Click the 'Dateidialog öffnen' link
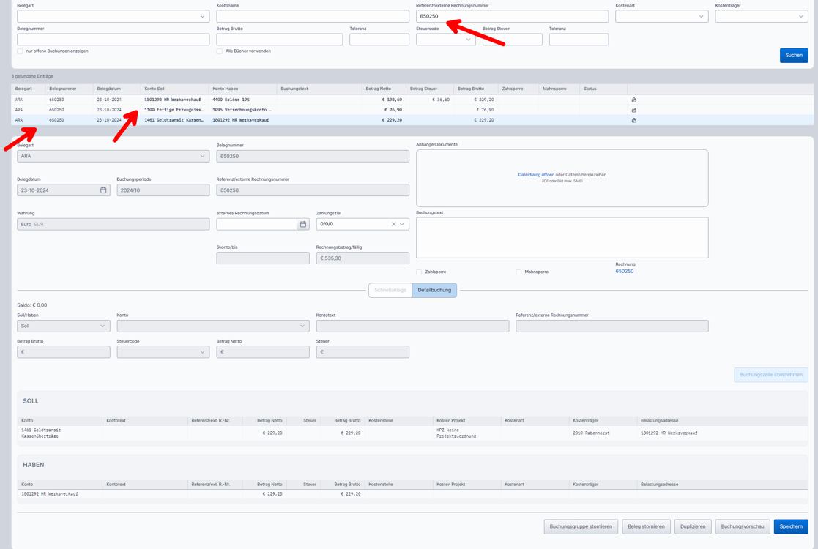This screenshot has height=549, width=818. click(x=535, y=175)
